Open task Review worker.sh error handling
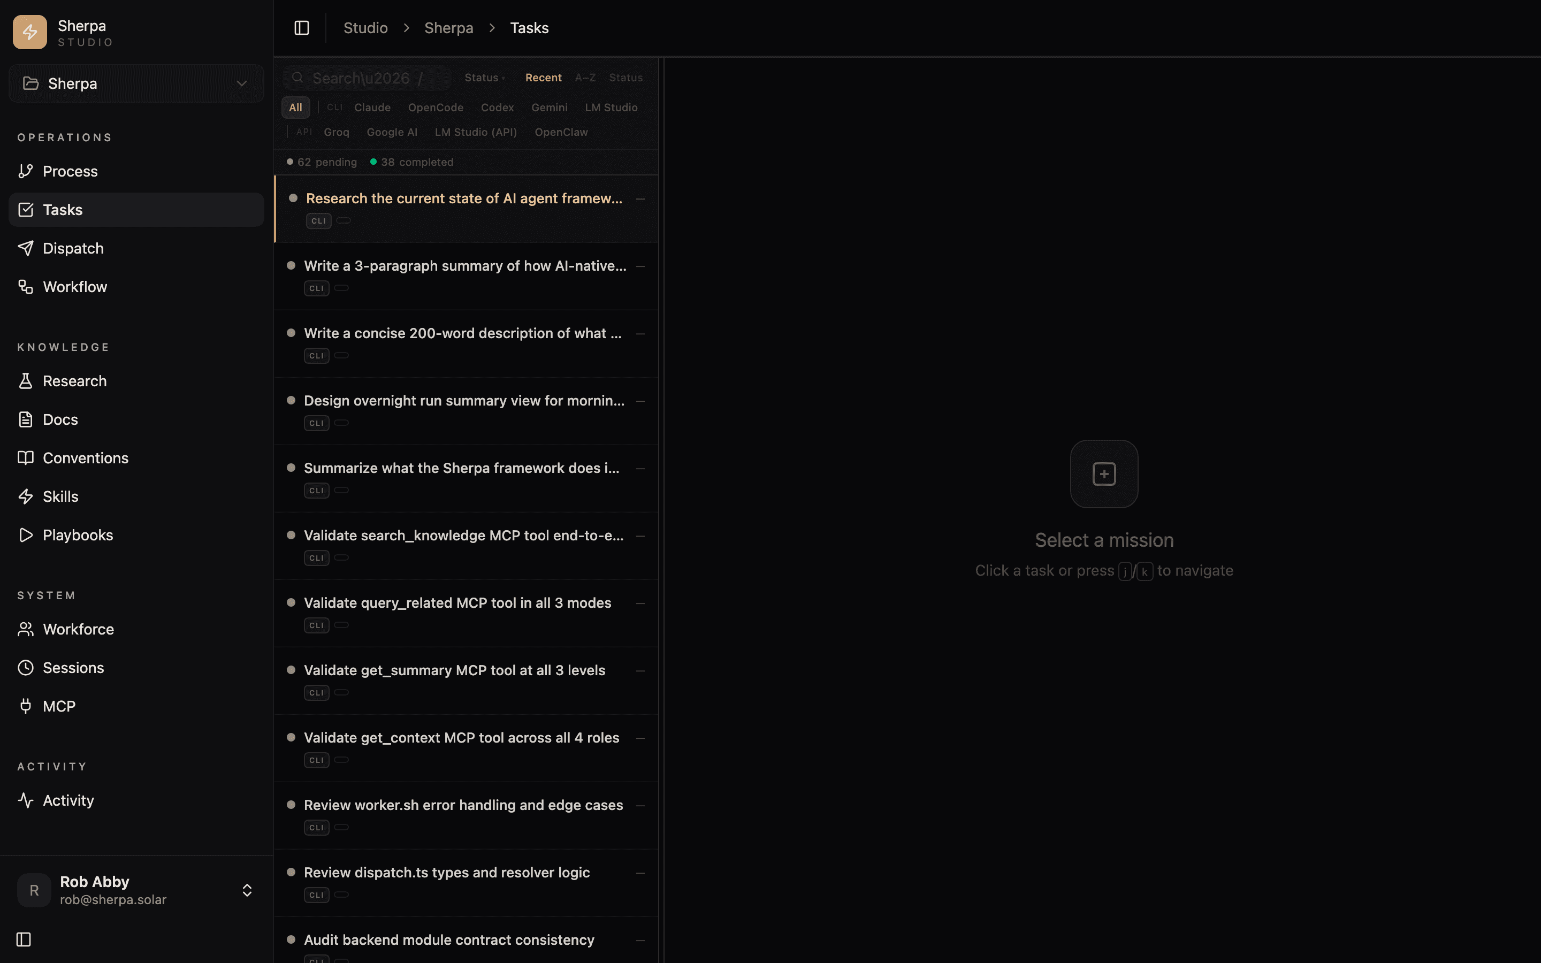The height and width of the screenshot is (963, 1541). [x=466, y=816]
